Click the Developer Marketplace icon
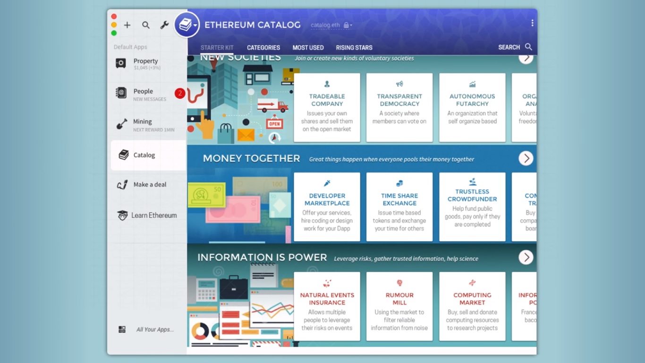The height and width of the screenshot is (363, 645). (327, 183)
